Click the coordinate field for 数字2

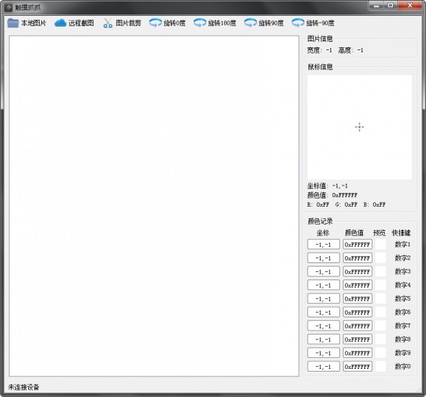324,258
